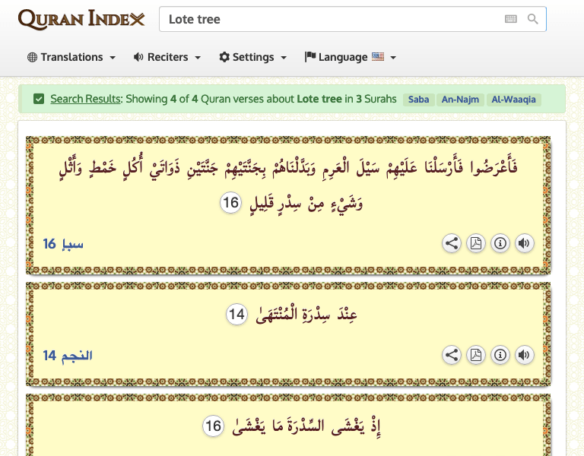
Task: Click the search magnifier icon
Action: coord(532,19)
